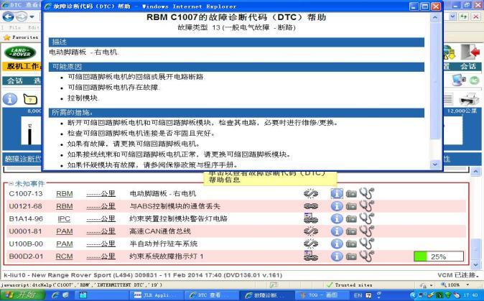Screen dimensions: 484x301
Task: Open the RBM module link for C1007-13
Action: pyautogui.click(x=64, y=194)
